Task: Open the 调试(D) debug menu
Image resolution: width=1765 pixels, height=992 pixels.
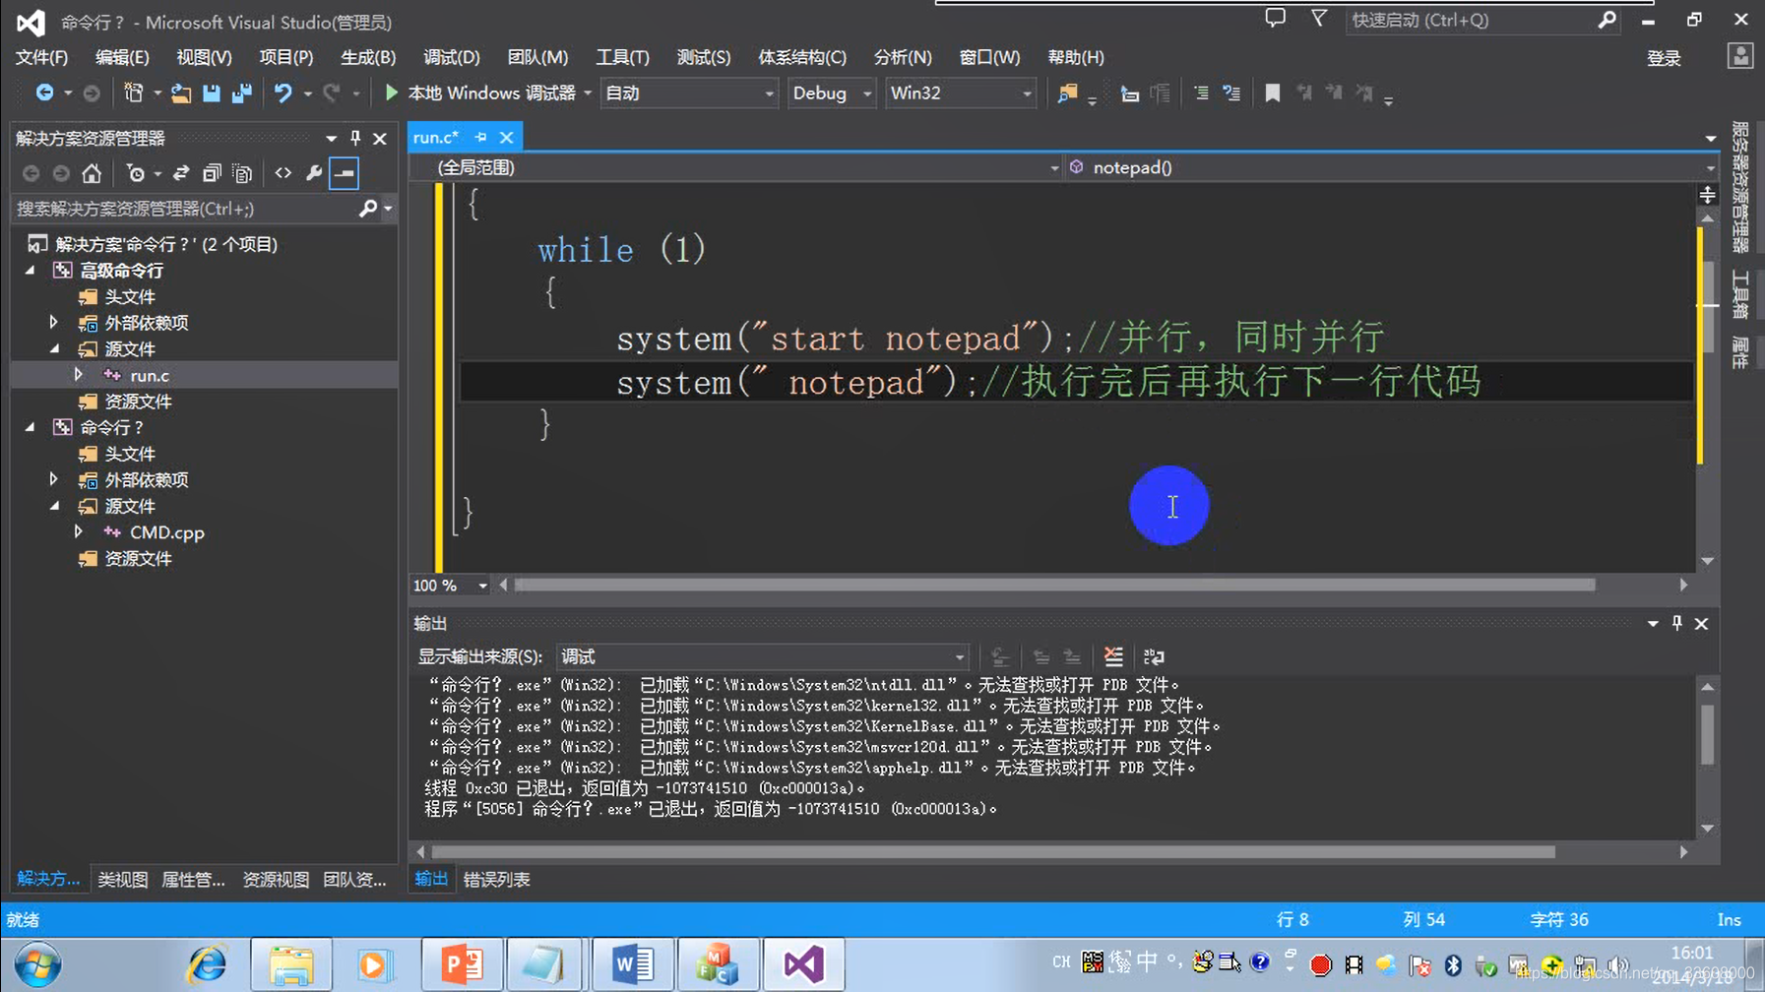Action: [x=452, y=57]
